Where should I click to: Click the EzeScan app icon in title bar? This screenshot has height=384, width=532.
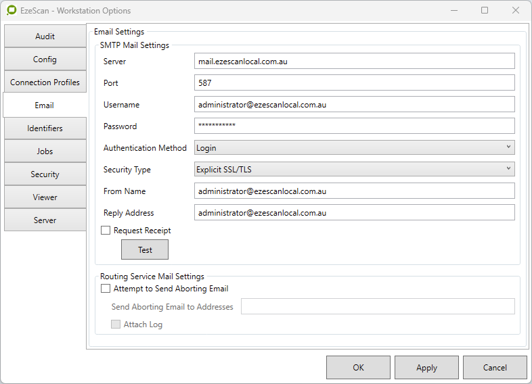tap(12, 11)
